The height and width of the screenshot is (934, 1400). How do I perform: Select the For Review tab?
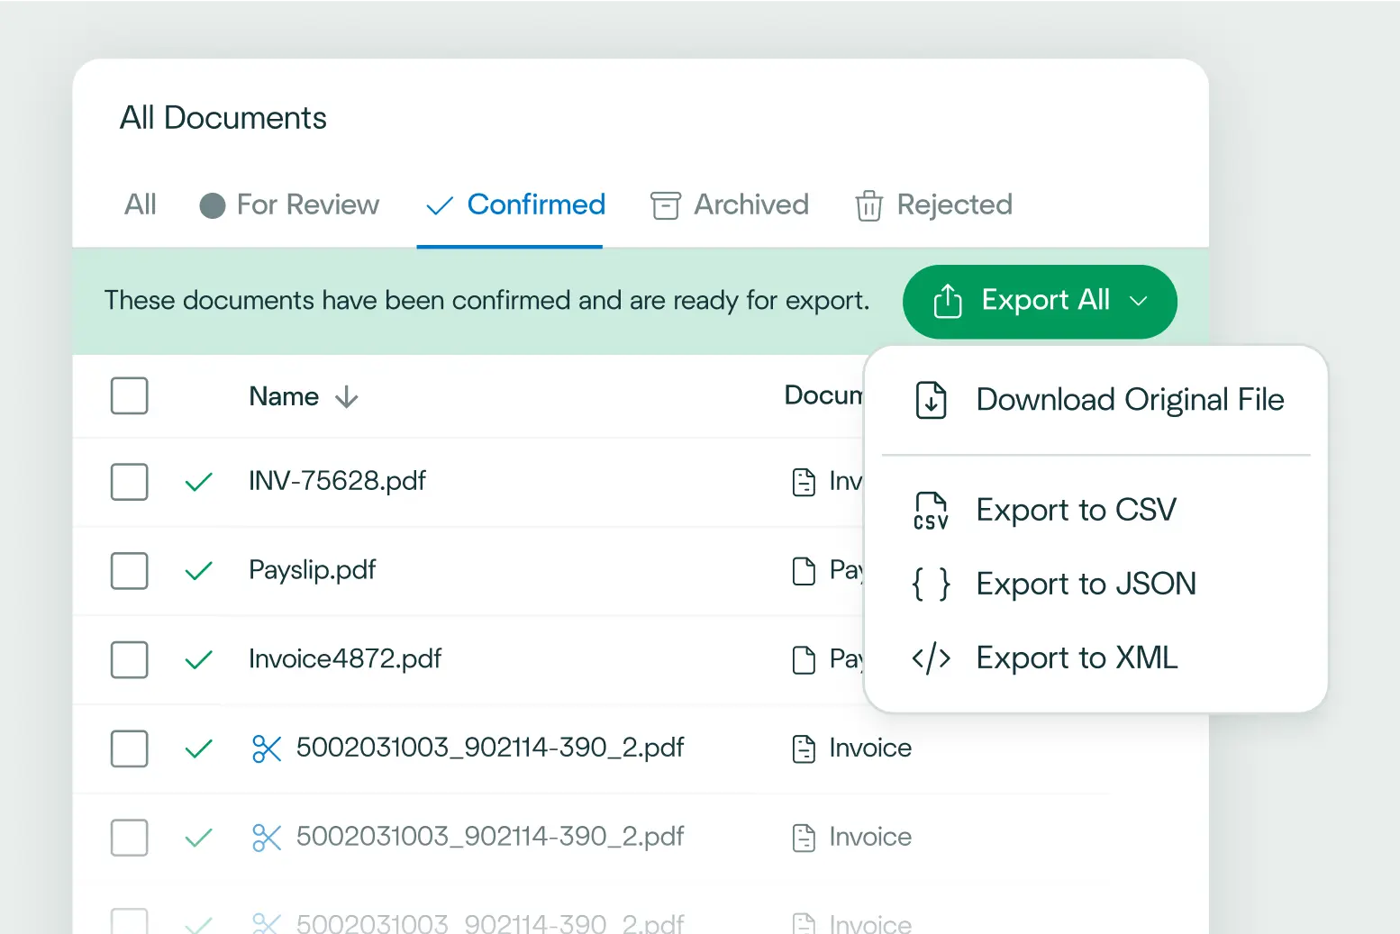[306, 205]
